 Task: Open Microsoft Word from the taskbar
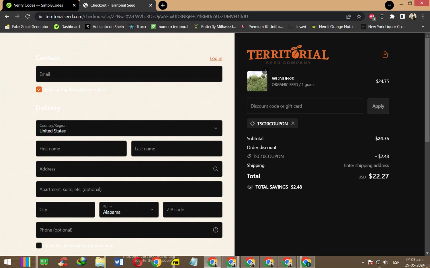pos(119,262)
